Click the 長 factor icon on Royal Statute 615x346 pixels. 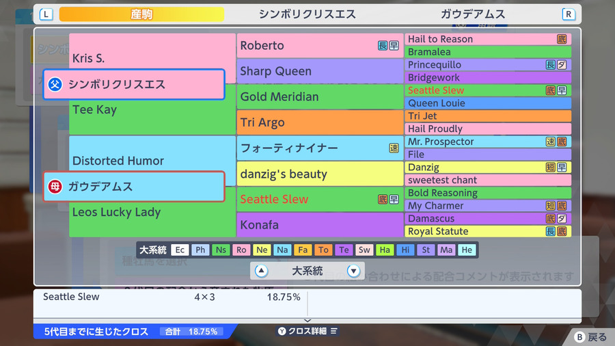pos(551,231)
